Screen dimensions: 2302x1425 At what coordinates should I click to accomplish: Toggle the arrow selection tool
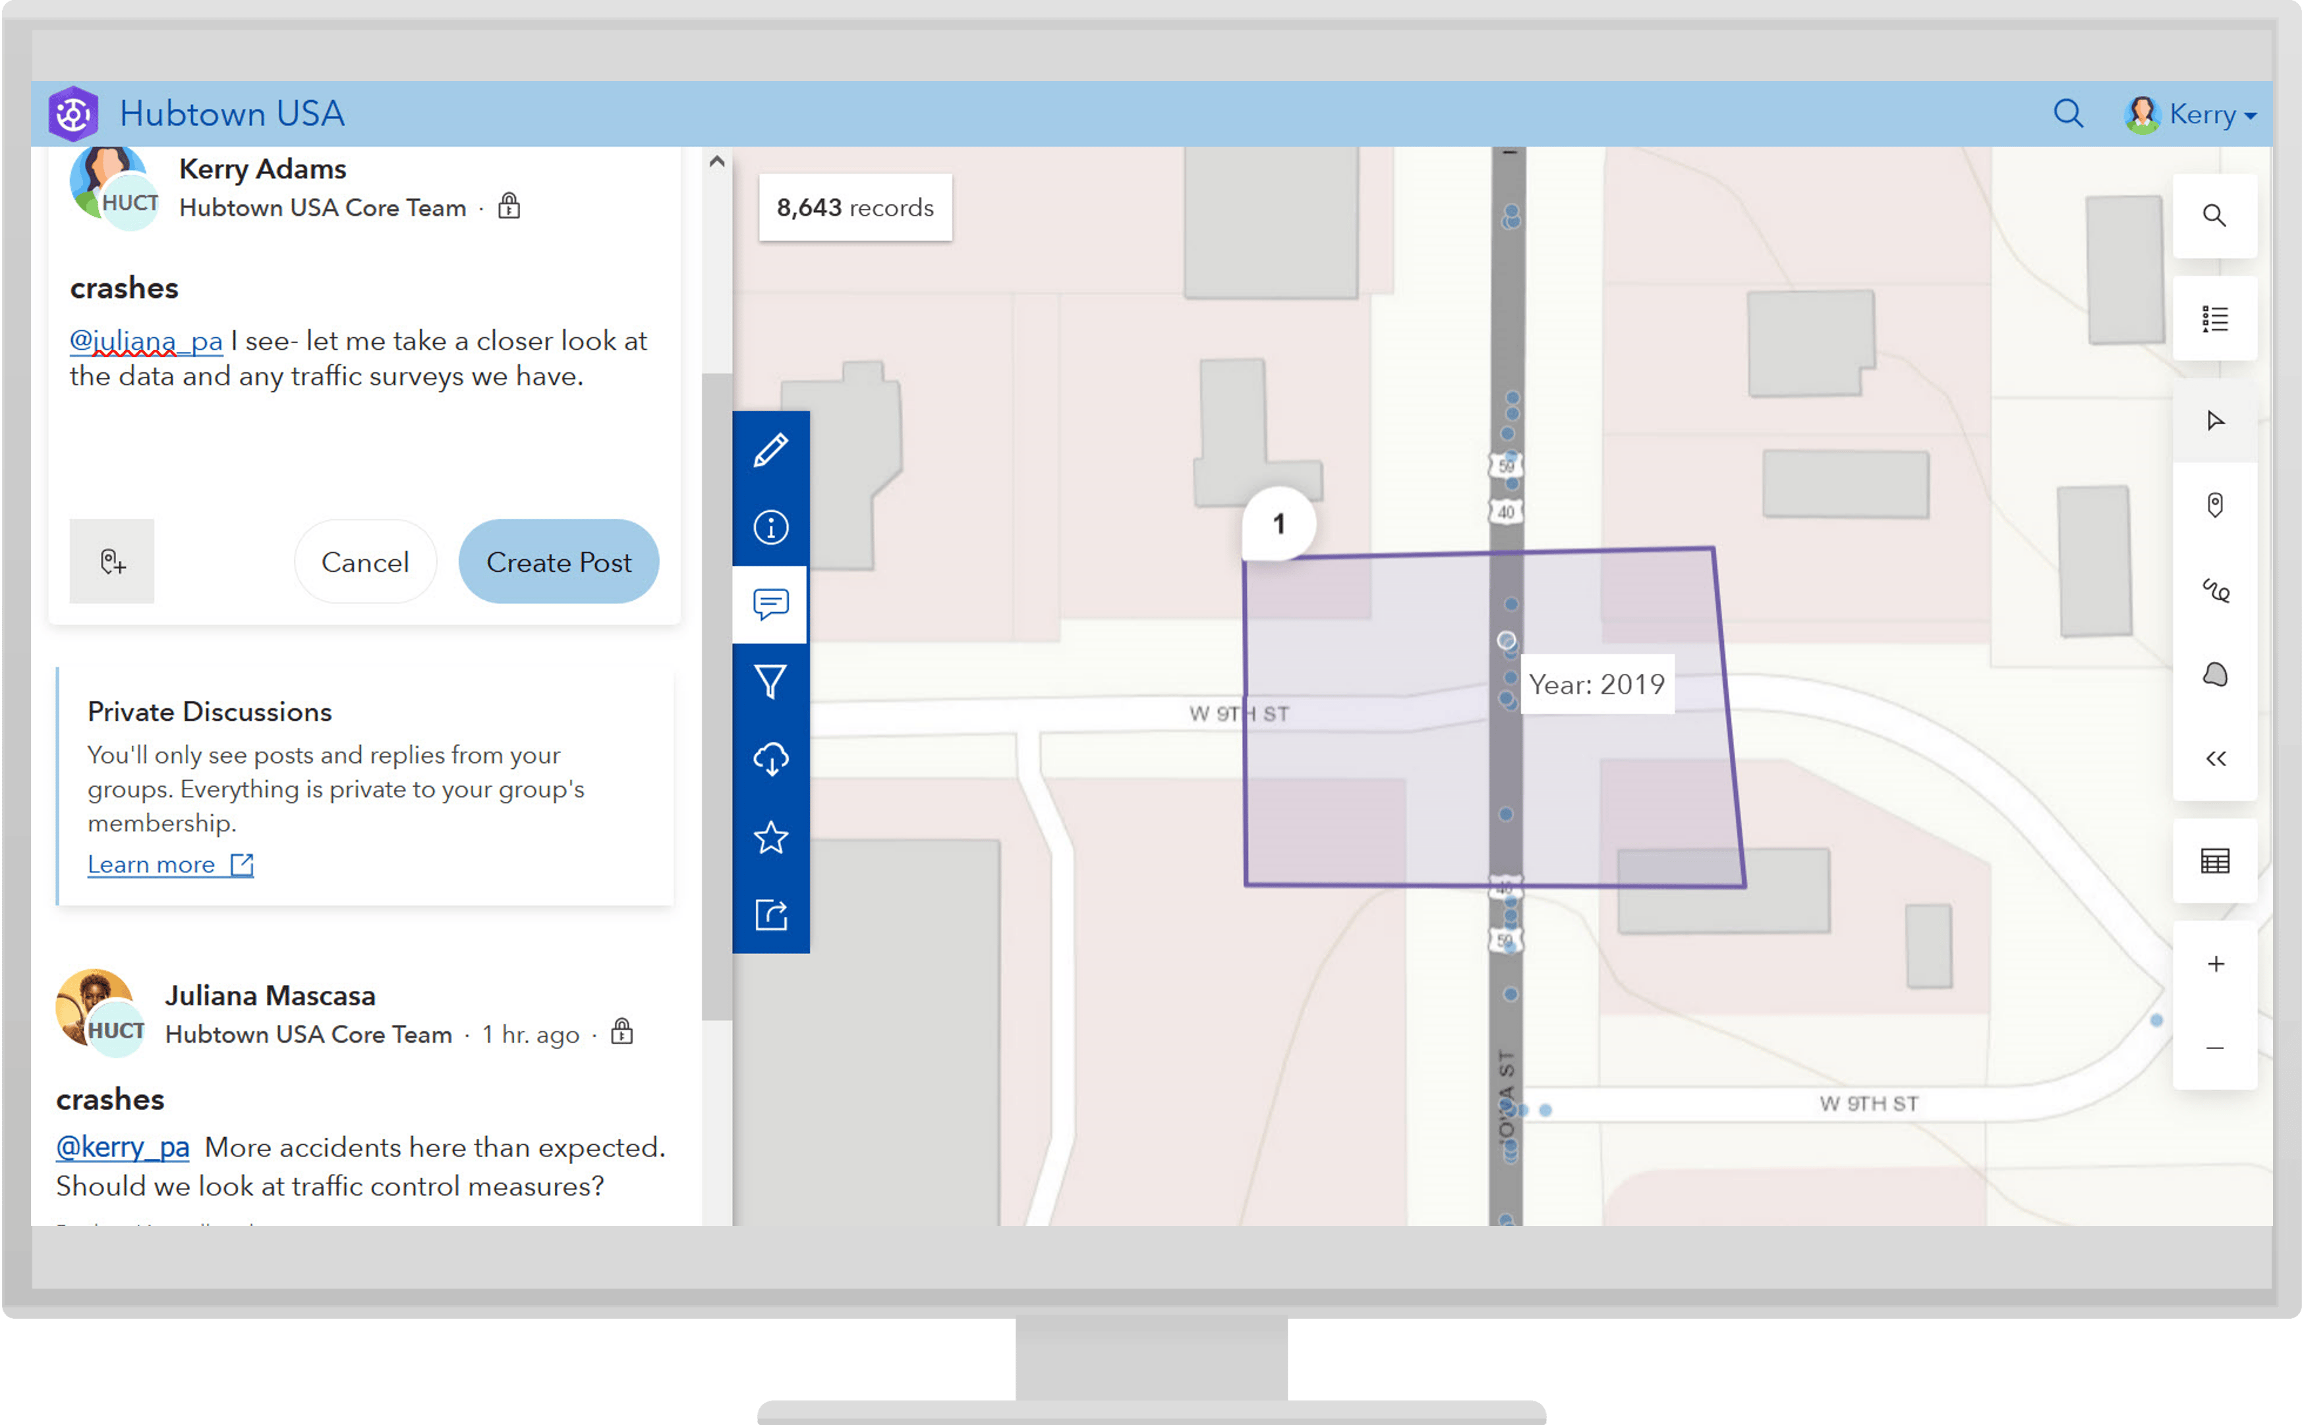[2214, 420]
